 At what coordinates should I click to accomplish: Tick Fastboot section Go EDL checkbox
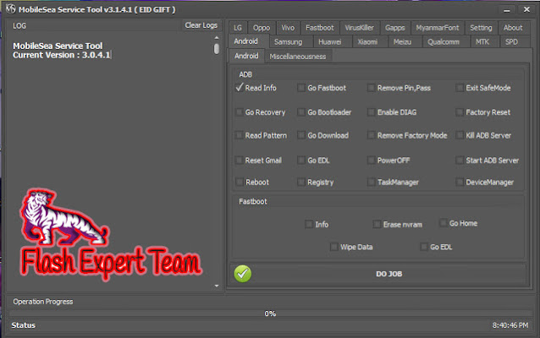424,247
